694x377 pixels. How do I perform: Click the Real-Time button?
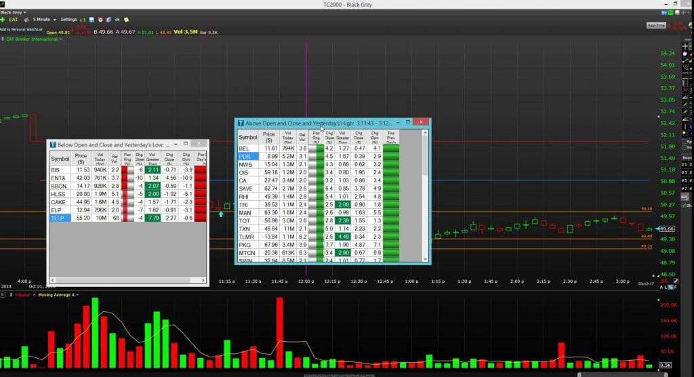coord(656,25)
